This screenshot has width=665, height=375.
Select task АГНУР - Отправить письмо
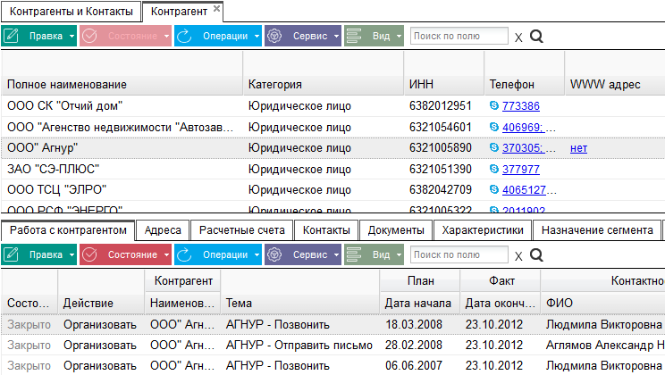(x=299, y=346)
